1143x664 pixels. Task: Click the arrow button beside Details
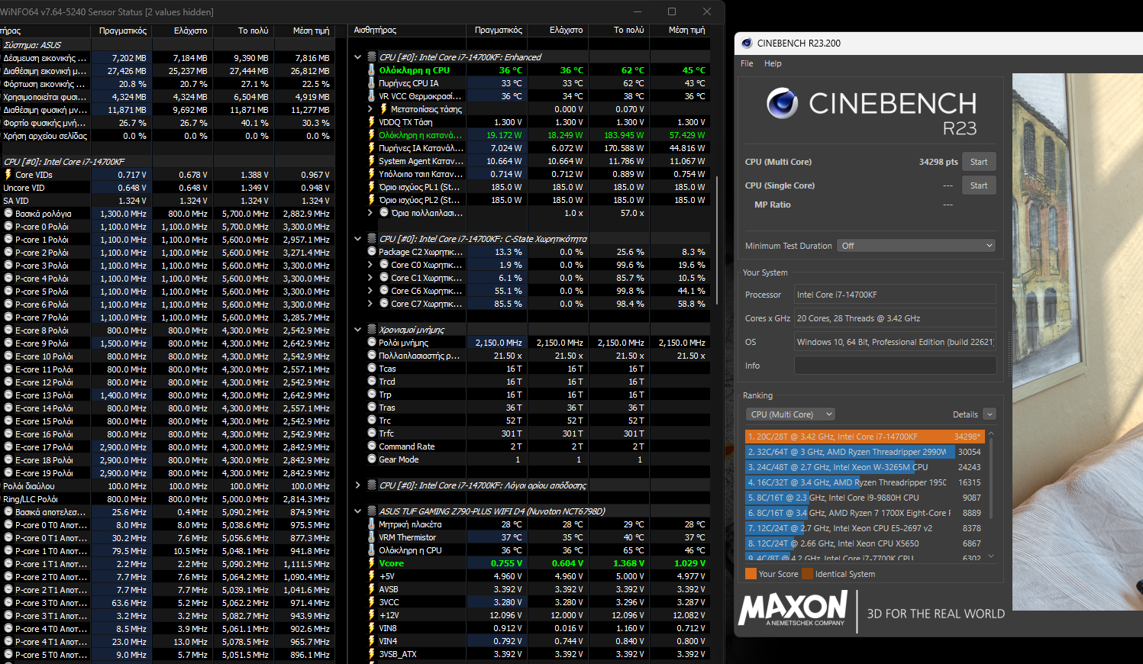click(990, 414)
